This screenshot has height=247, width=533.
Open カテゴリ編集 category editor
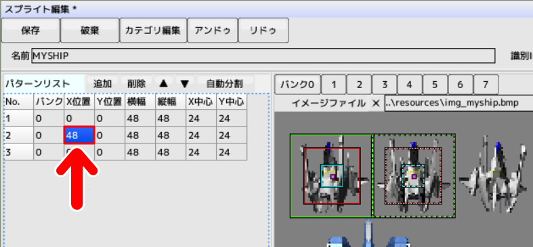coord(153,30)
